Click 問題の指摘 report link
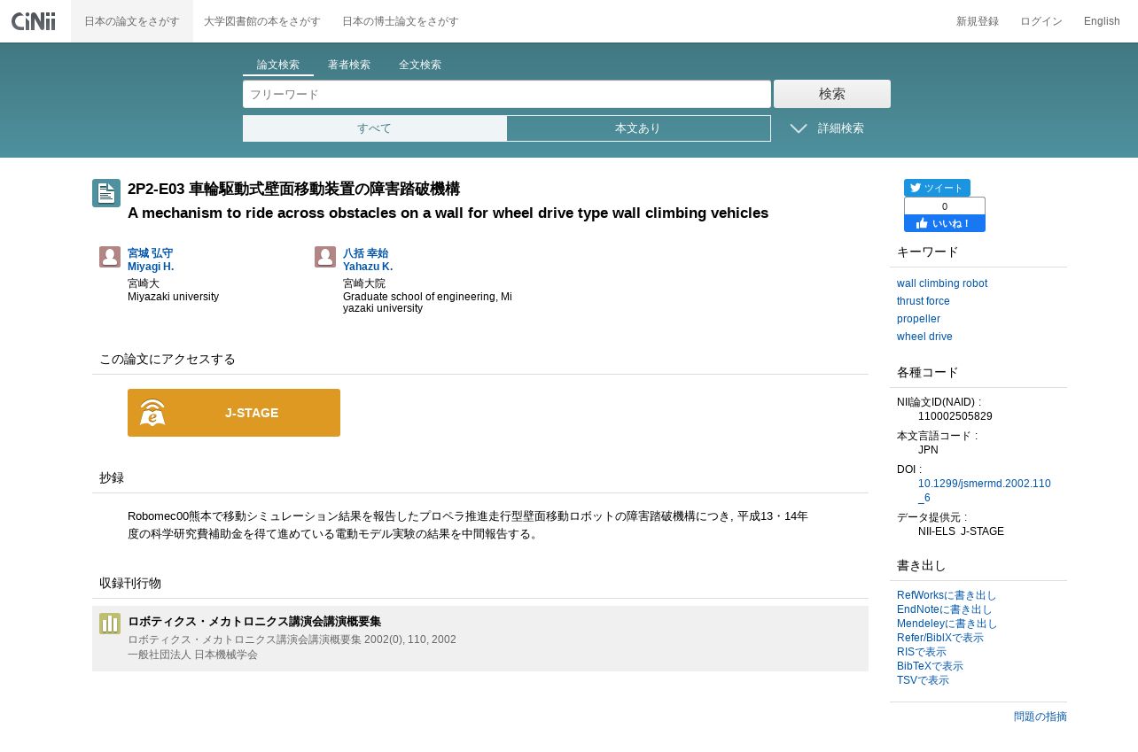The image size is (1138, 752). click(1041, 717)
